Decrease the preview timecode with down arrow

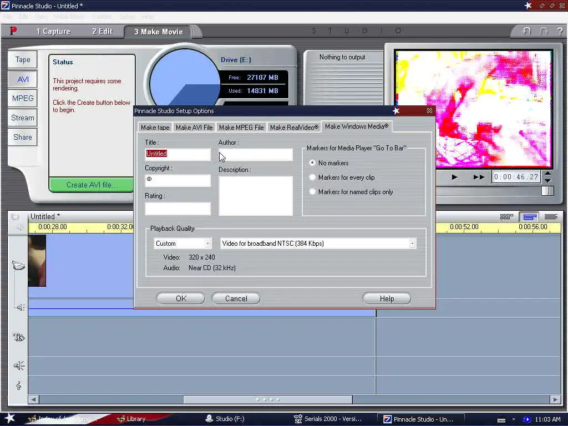click(x=547, y=180)
